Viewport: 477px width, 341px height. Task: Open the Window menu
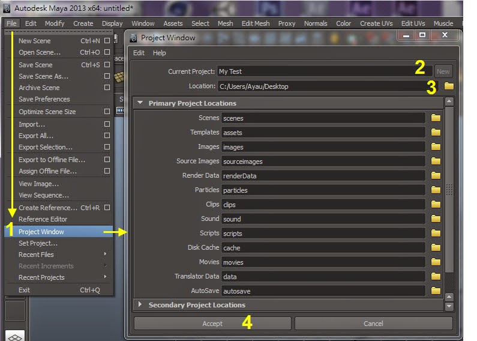(x=143, y=23)
